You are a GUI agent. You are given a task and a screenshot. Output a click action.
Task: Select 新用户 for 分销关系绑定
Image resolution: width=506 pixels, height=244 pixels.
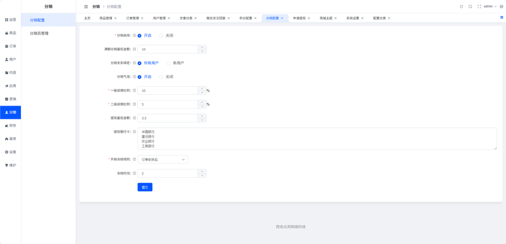pos(175,63)
